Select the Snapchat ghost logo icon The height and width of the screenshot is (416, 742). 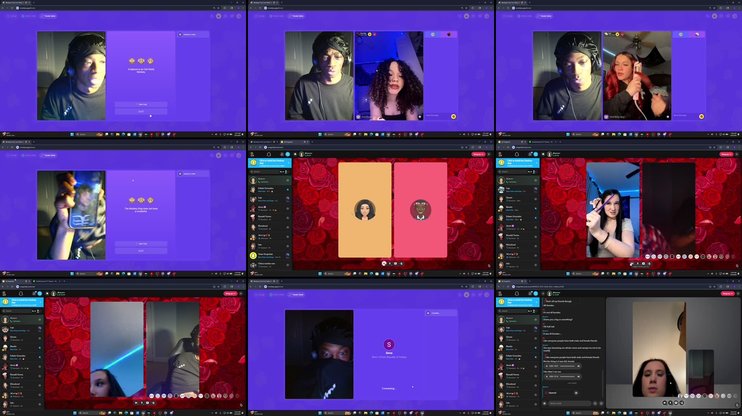[x=517, y=293]
